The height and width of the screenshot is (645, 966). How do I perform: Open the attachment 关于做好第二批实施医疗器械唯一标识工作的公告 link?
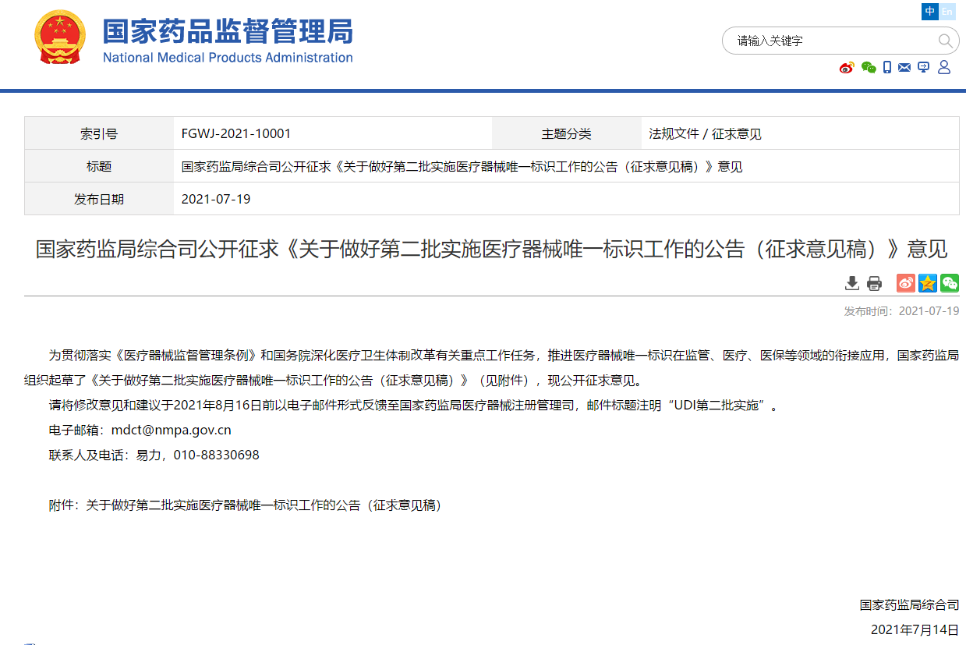(x=264, y=505)
